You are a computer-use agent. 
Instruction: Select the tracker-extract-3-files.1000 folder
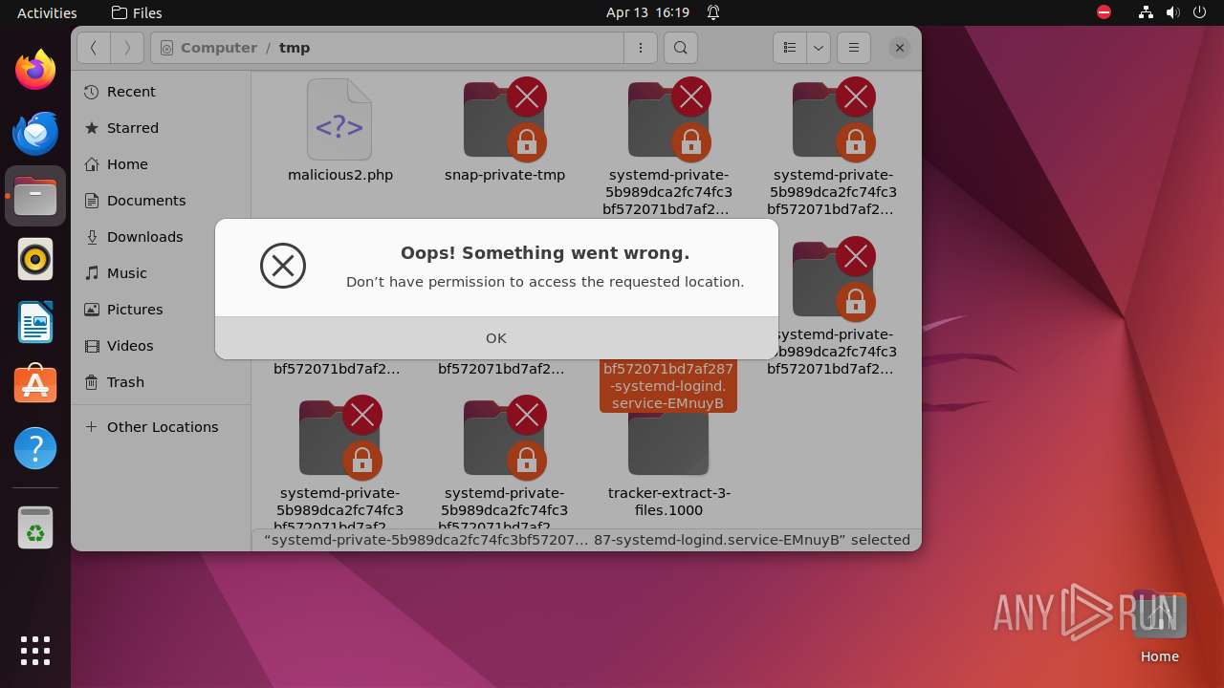point(668,444)
